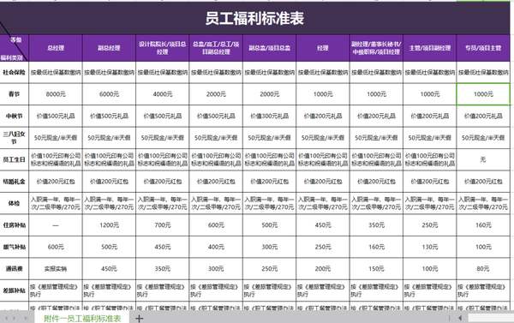Click the 700元 cell in 住房补贴 row
The height and width of the screenshot is (323, 514).
(x=162, y=225)
